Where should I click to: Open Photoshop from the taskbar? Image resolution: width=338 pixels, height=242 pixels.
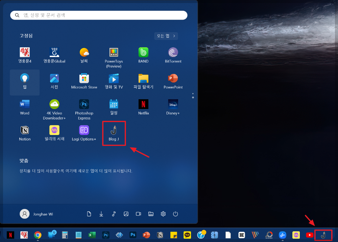pyautogui.click(x=133, y=235)
